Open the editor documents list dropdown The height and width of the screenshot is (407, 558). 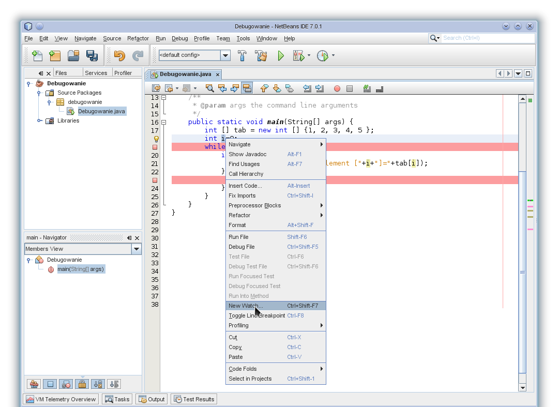point(518,73)
